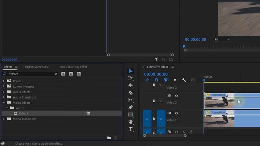The width and height of the screenshot is (260, 146).
Task: Add a marker in the timeline
Action: [175, 80]
